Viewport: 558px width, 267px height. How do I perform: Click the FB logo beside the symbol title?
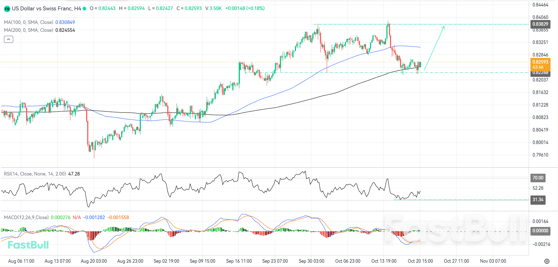point(7,8)
